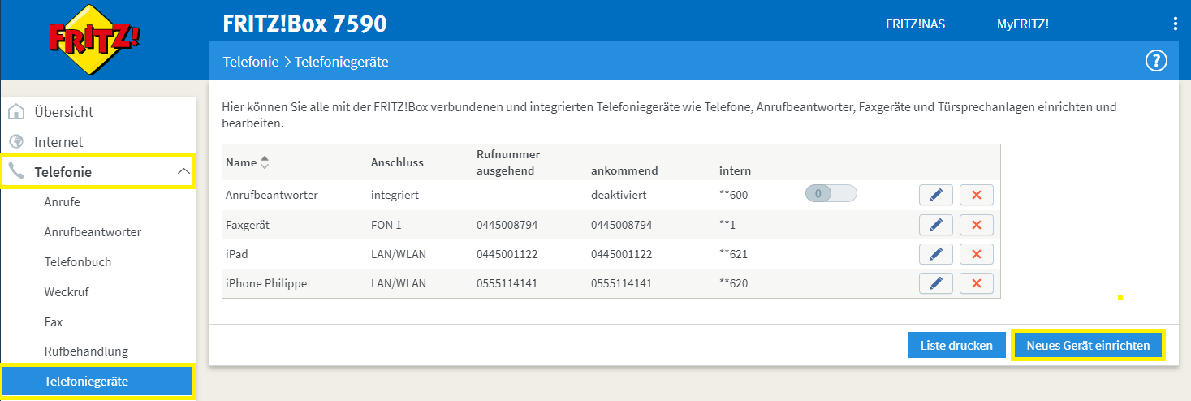1191x401 pixels.
Task: Collapse the Telefonie menu chevron
Action: click(x=183, y=171)
